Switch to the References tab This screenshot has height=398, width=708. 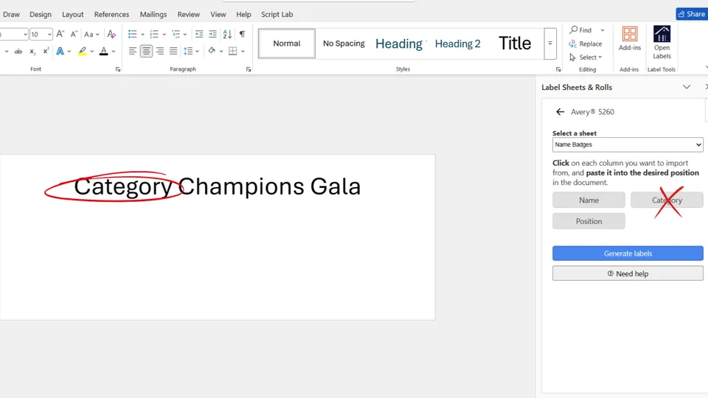click(x=111, y=15)
